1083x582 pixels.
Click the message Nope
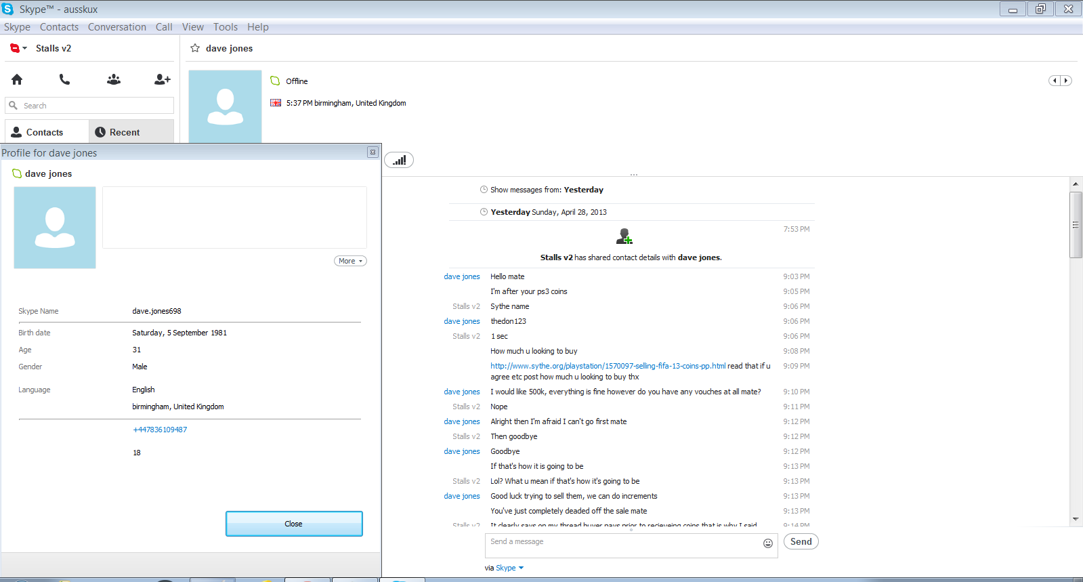click(x=499, y=407)
